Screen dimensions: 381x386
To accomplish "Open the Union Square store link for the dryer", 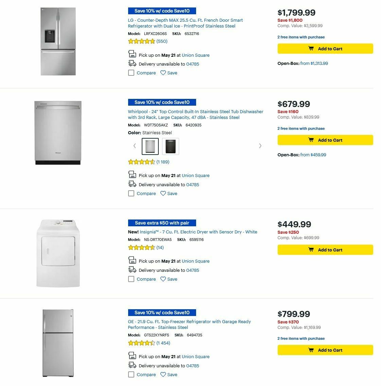I will coord(195,261).
